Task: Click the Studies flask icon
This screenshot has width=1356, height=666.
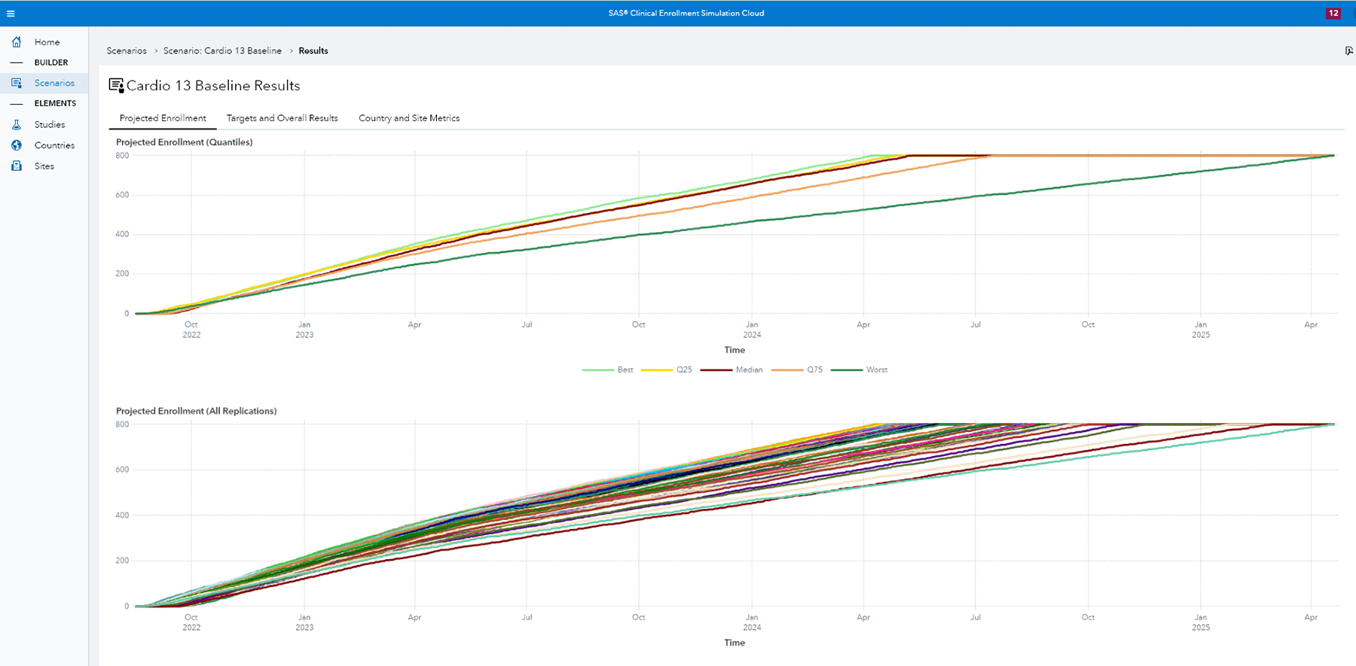Action: point(17,125)
